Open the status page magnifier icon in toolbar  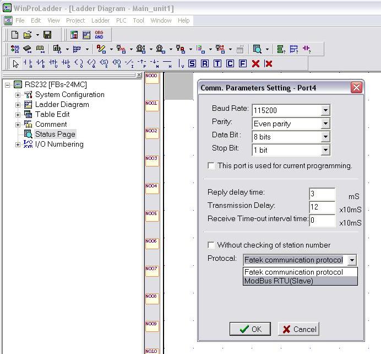point(257,49)
